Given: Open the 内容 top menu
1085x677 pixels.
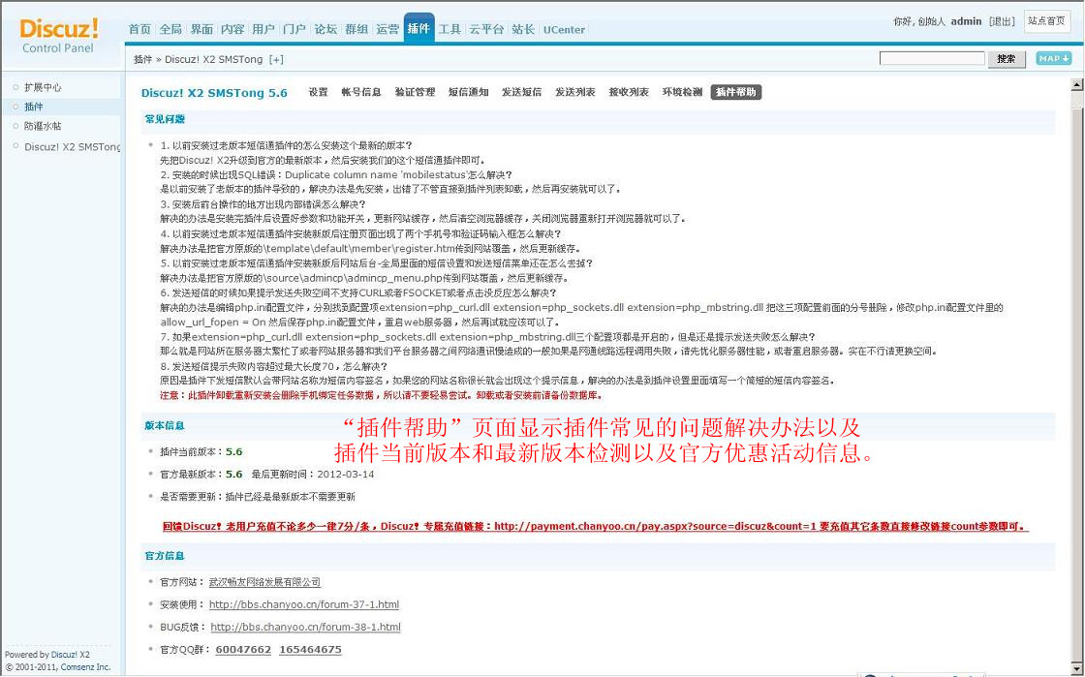Looking at the screenshot, I should (232, 29).
